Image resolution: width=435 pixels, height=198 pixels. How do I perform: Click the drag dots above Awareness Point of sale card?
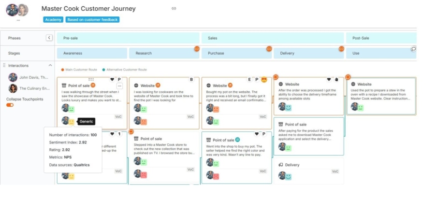[91, 79]
